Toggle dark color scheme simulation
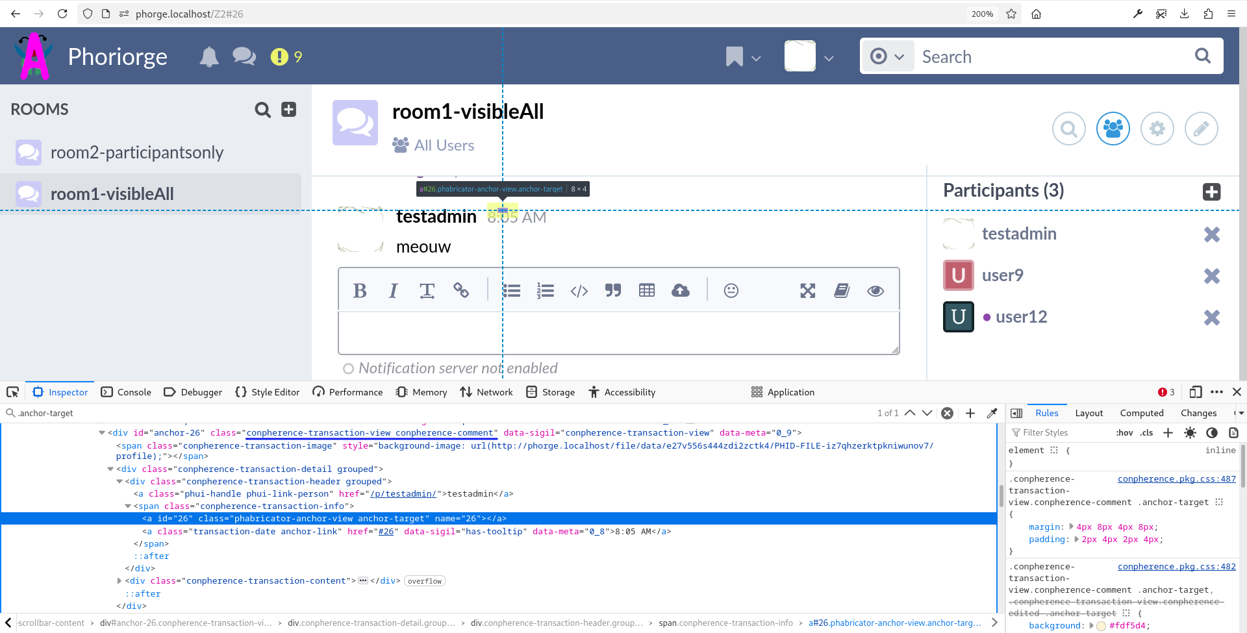 [x=1212, y=432]
